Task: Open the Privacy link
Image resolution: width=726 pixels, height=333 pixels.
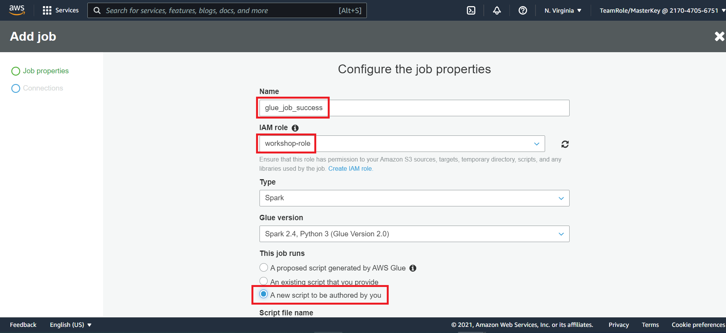Action: [619, 325]
